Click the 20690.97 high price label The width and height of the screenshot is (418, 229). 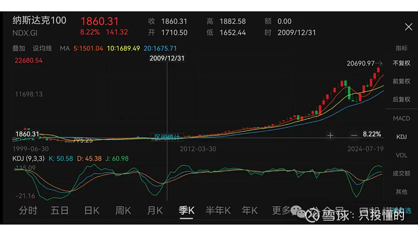pos(361,63)
